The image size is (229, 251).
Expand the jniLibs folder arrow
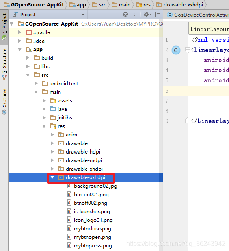(x=44, y=118)
